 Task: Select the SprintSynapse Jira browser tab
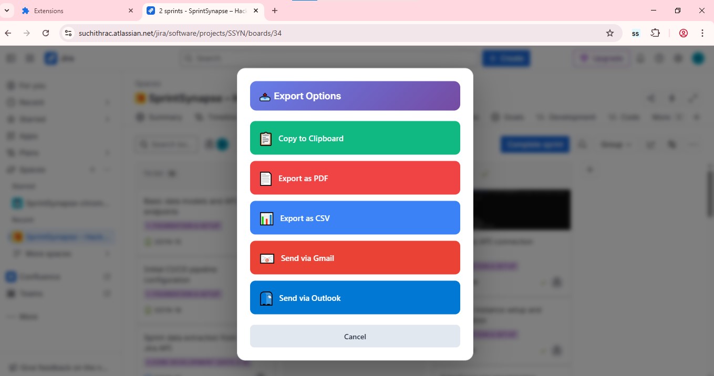pos(203,11)
